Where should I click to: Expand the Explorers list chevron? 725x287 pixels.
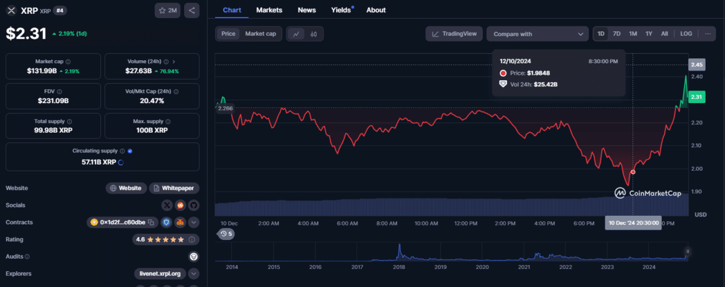(x=193, y=274)
